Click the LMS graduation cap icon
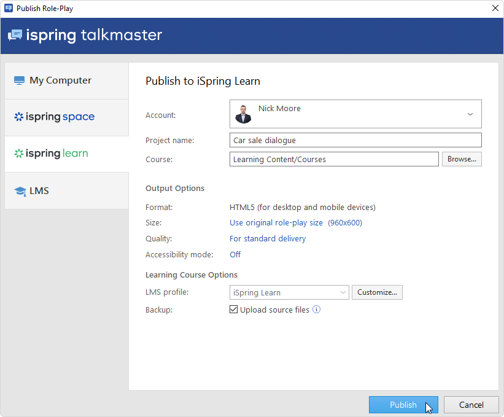504x417 pixels. point(20,191)
